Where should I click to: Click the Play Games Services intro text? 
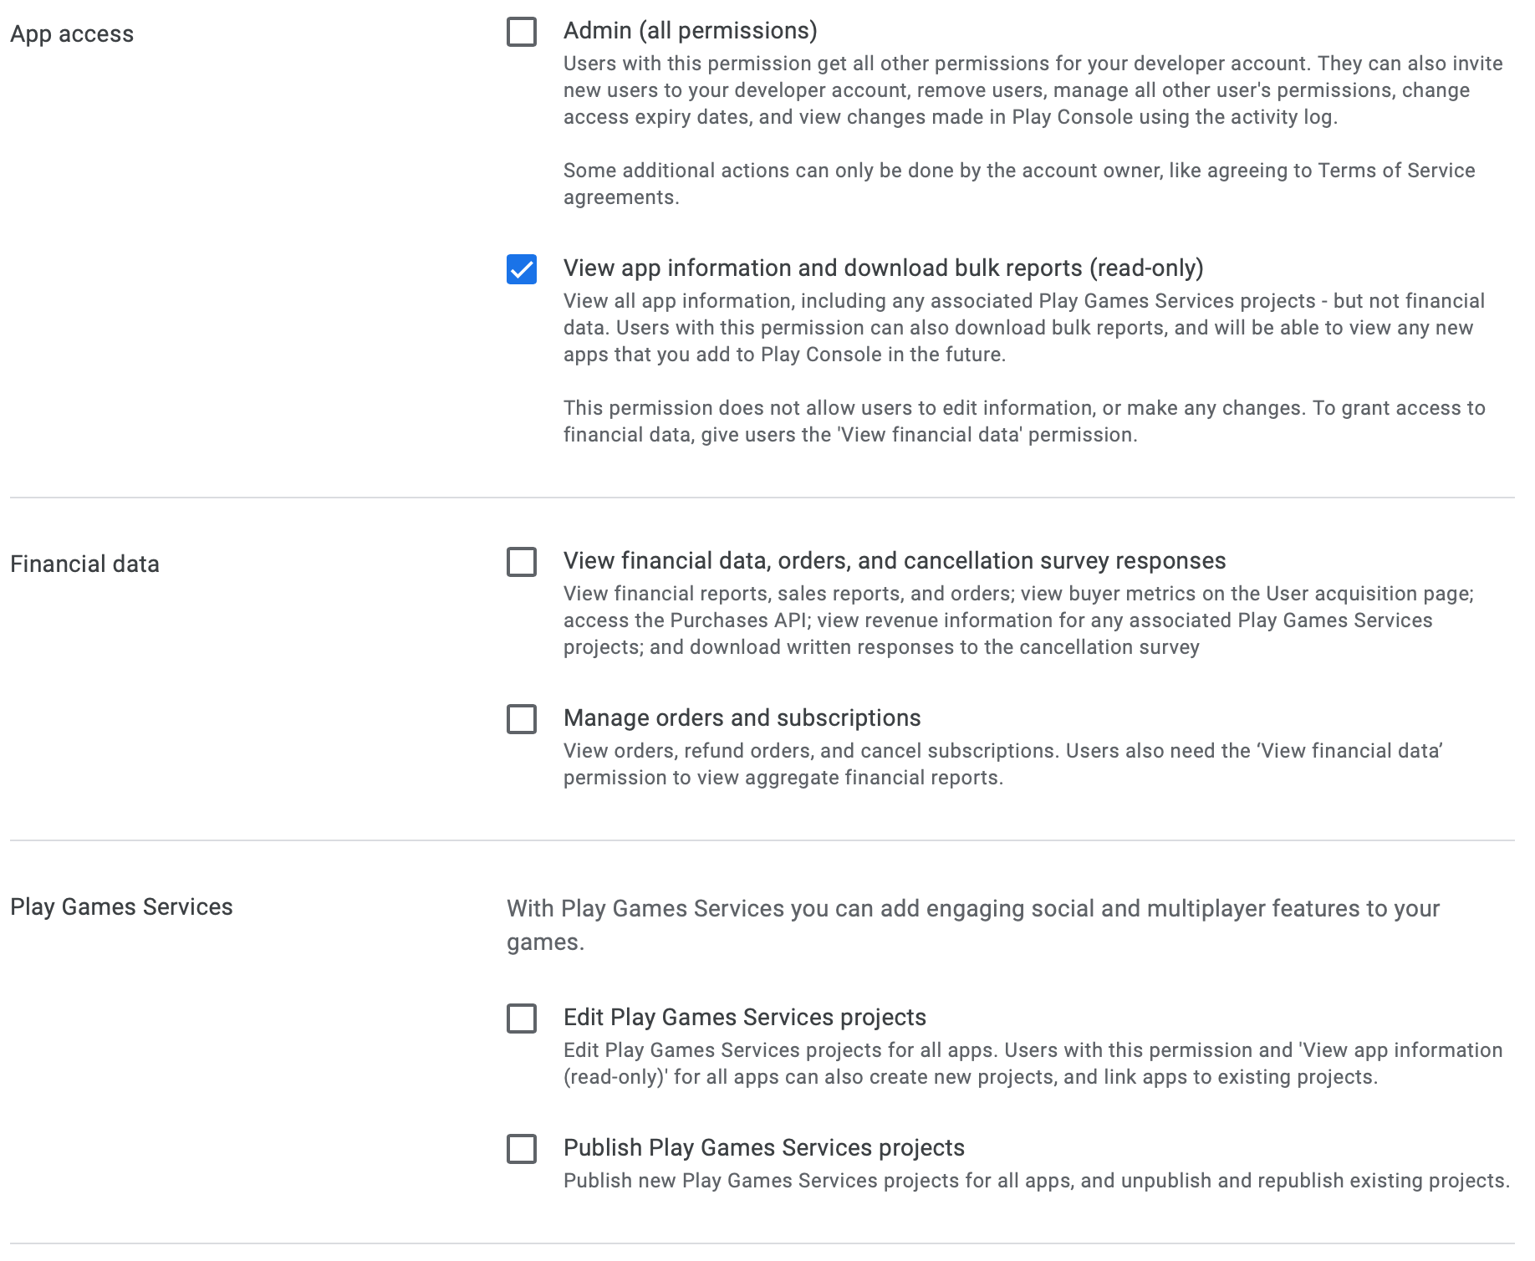[x=973, y=926]
